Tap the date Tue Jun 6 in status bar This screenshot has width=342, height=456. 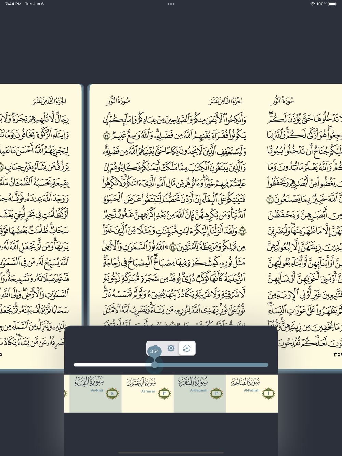point(34,4)
